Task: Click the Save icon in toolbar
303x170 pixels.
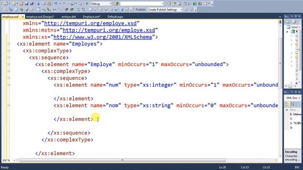Action: [27, 4]
